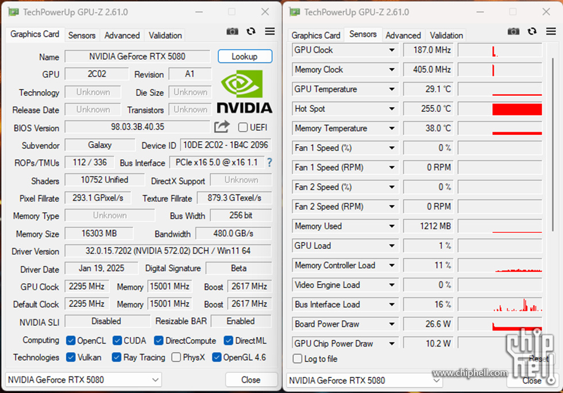Image resolution: width=563 pixels, height=393 pixels.
Task: Click the Lookup button
Action: 245,56
